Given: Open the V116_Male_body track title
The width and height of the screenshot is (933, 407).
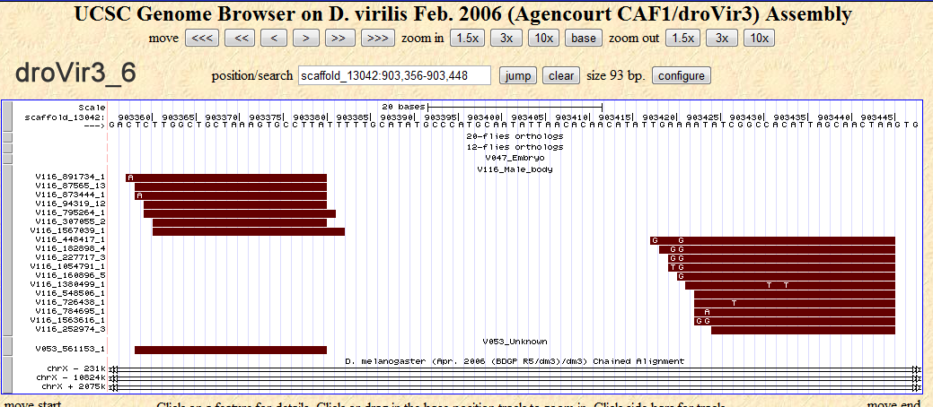Looking at the screenshot, I should (515, 169).
